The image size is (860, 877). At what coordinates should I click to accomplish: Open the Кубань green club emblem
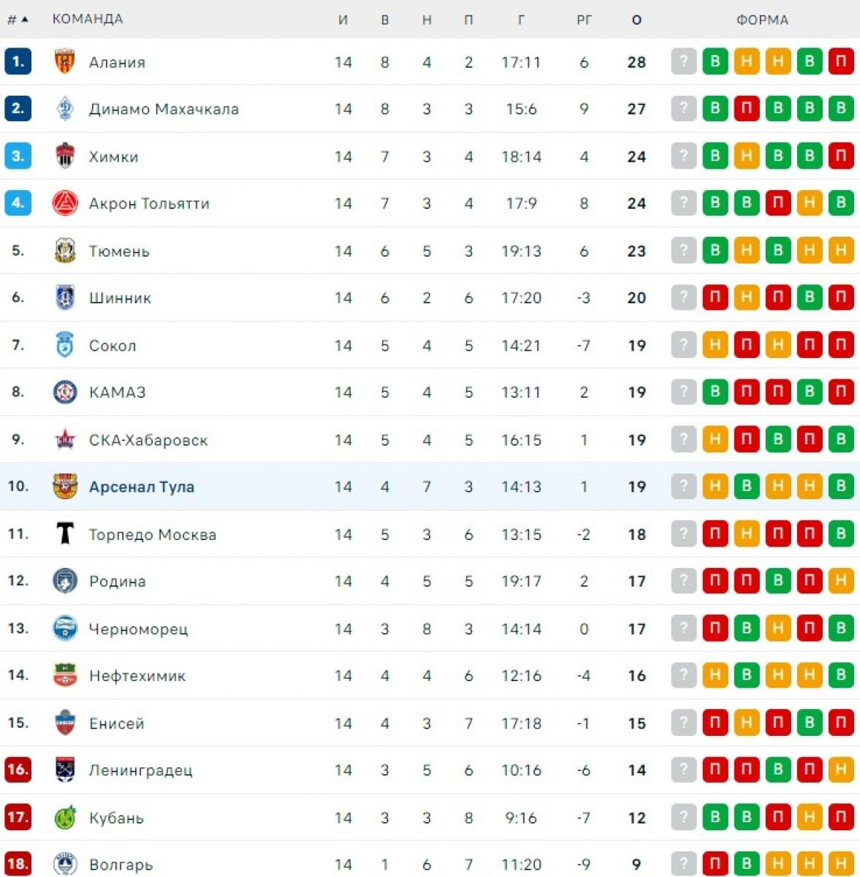[65, 818]
